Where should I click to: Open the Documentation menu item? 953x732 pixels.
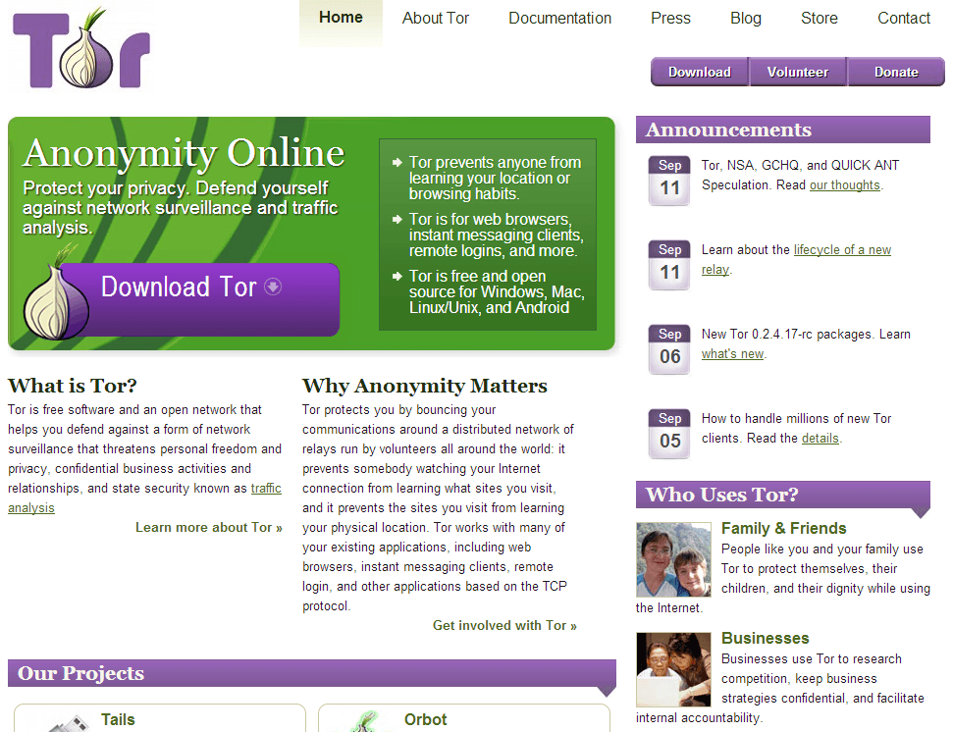click(559, 19)
